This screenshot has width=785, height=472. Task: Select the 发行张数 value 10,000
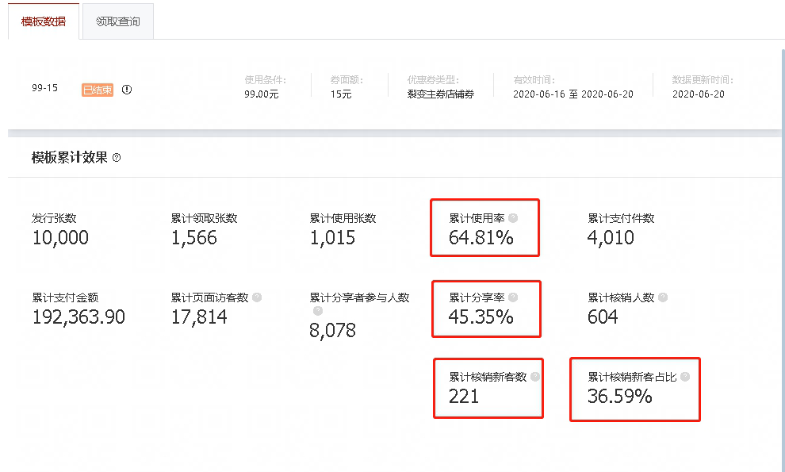[60, 238]
